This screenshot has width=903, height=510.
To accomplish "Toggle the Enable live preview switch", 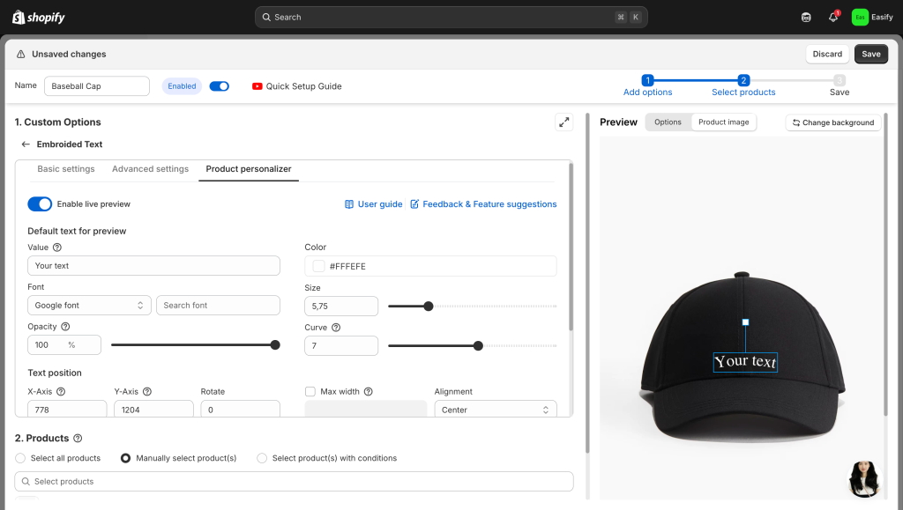I will pyautogui.click(x=40, y=204).
